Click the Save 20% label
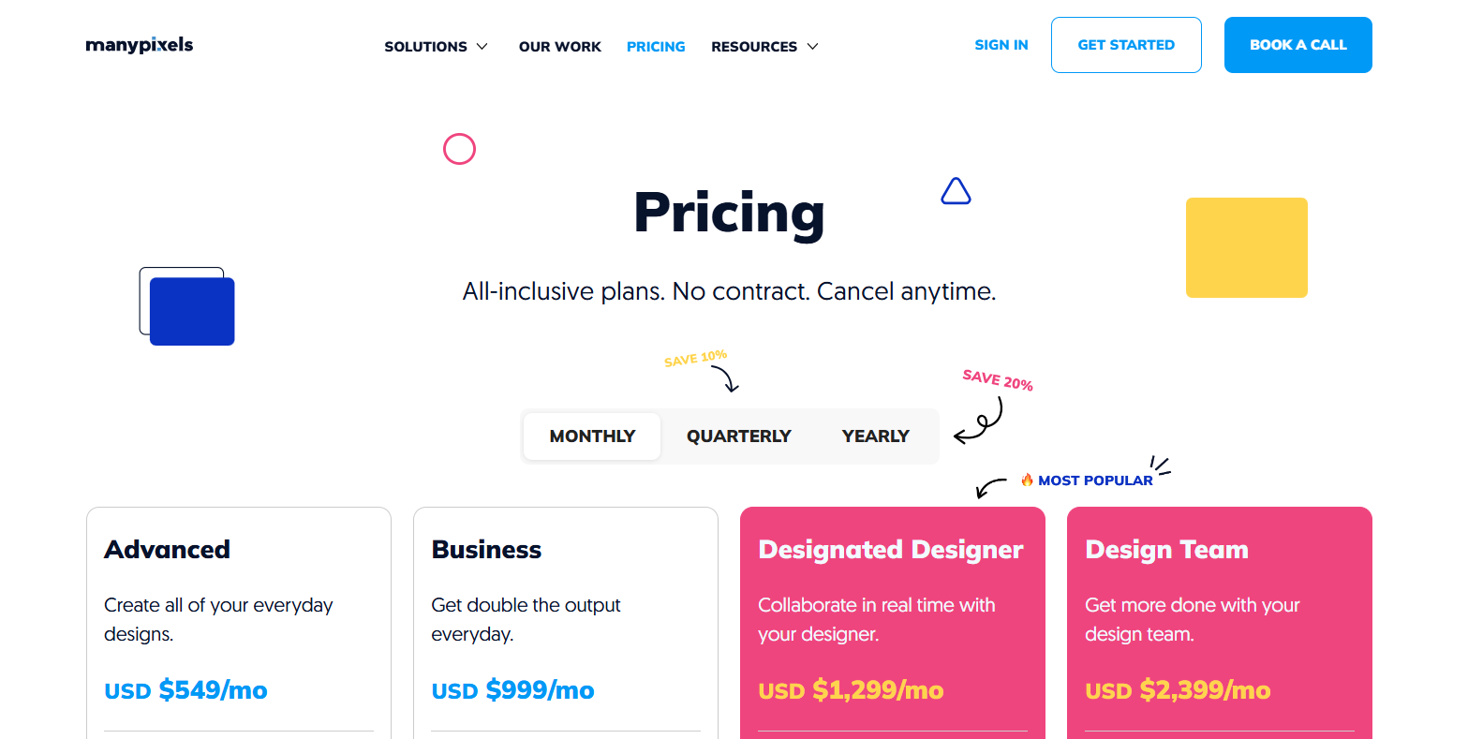1468x739 pixels. 998,379
